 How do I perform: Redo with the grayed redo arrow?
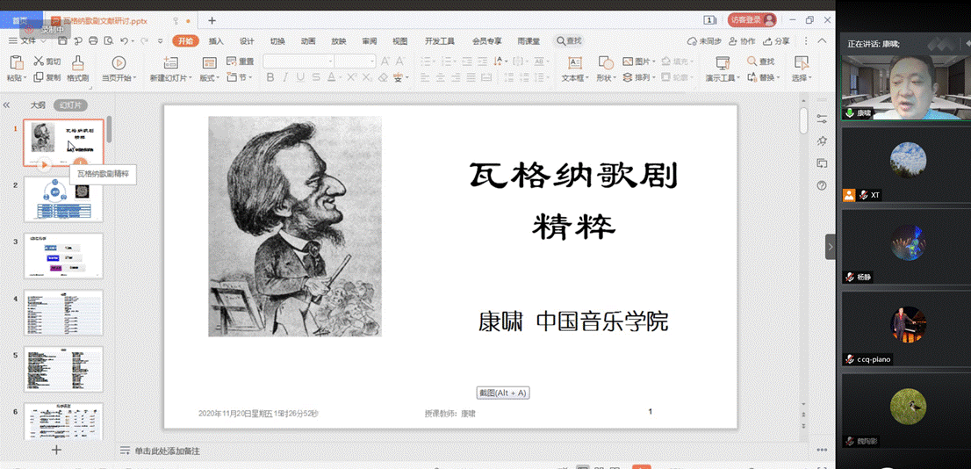click(x=144, y=41)
